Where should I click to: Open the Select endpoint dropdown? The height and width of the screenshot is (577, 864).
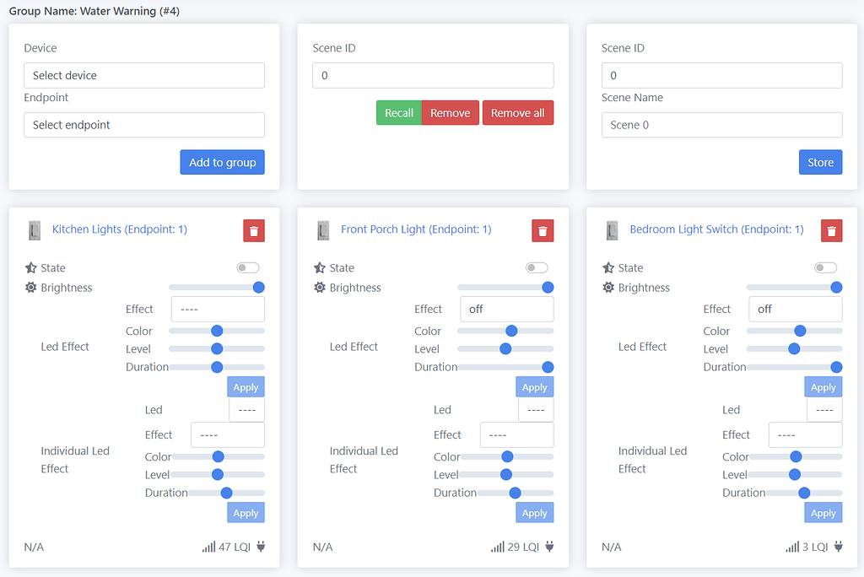144,125
